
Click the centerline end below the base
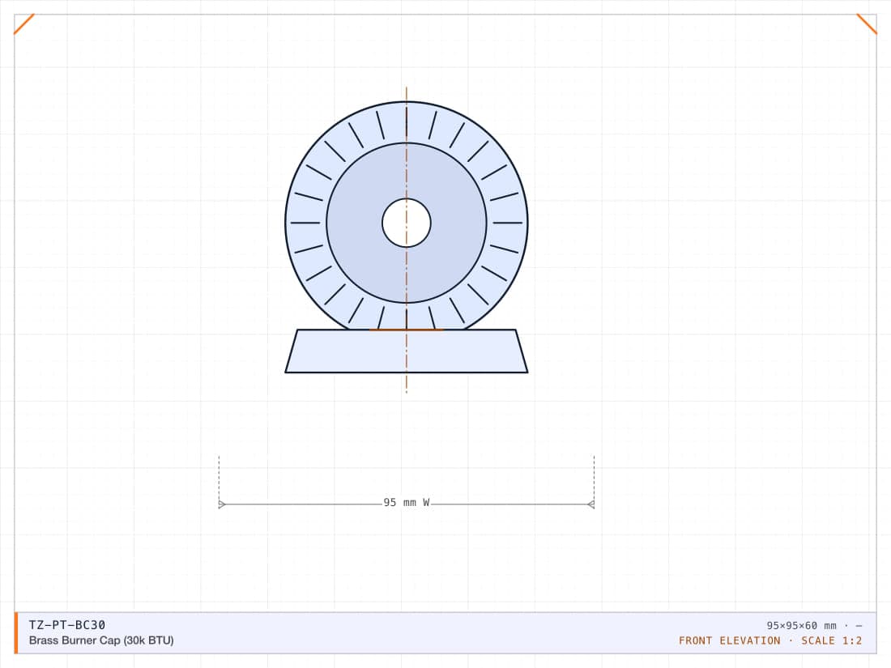[x=407, y=384]
